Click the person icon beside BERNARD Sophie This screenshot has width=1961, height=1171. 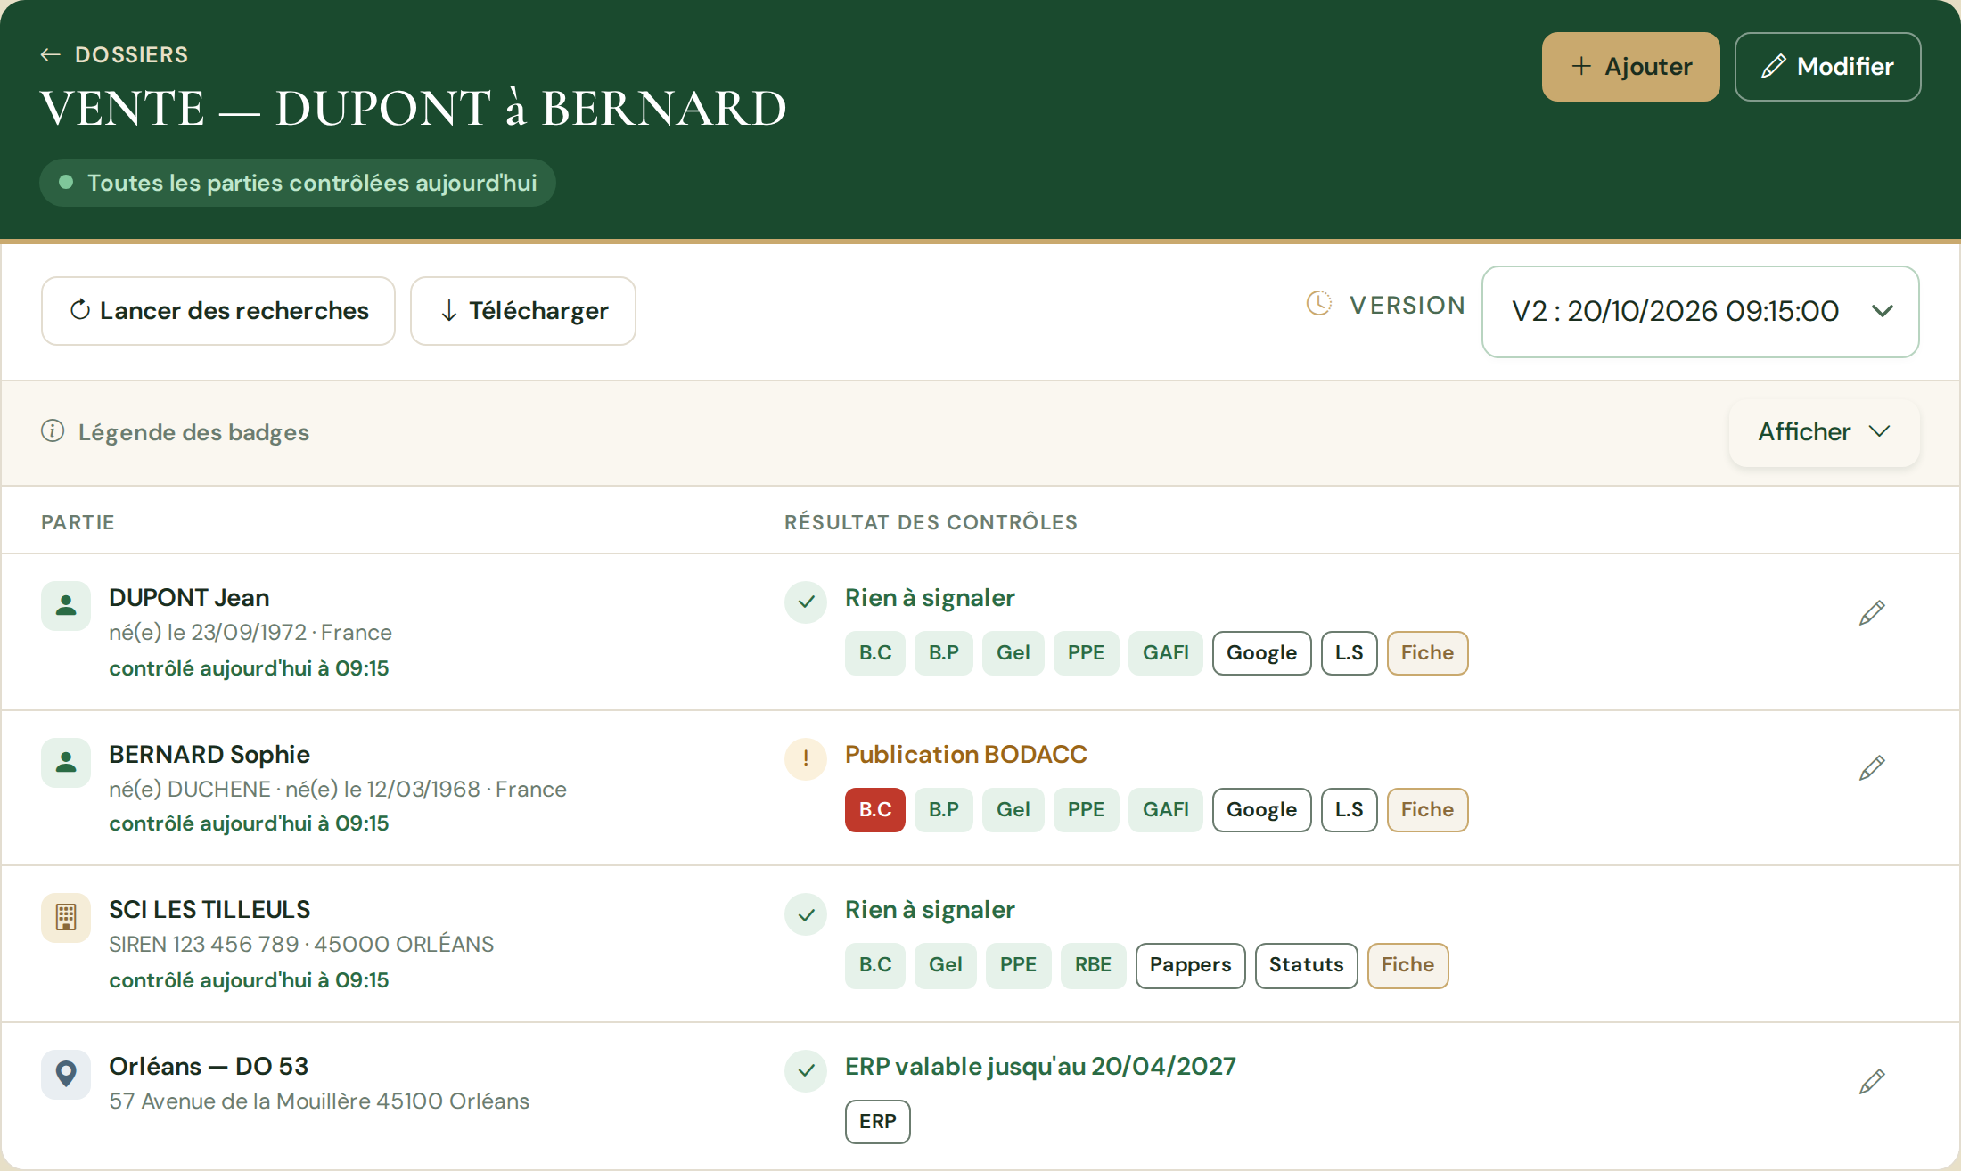click(66, 763)
